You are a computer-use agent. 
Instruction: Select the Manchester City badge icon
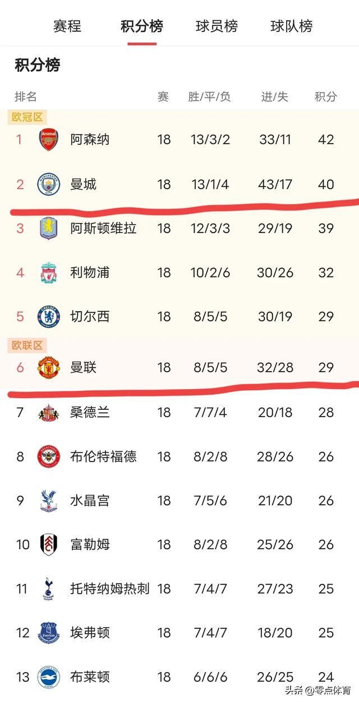49,184
